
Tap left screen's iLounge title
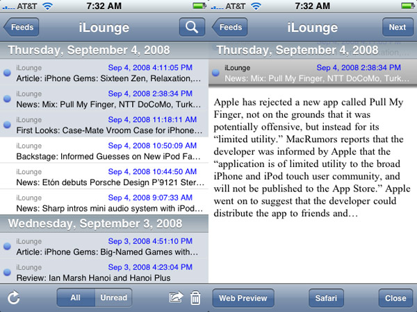point(104,27)
